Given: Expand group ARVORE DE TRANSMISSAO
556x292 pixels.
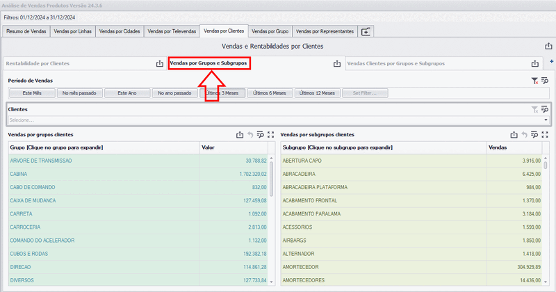Looking at the screenshot, I should (x=41, y=161).
